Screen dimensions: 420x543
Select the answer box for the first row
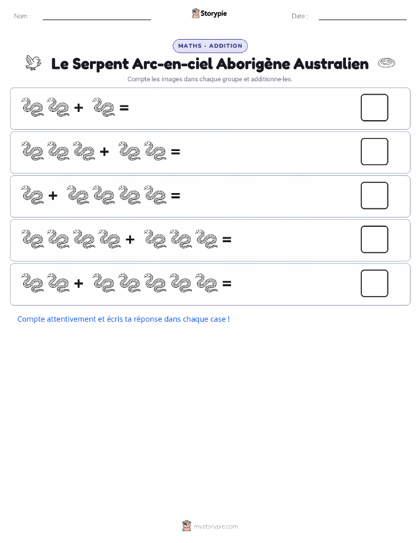pyautogui.click(x=374, y=108)
